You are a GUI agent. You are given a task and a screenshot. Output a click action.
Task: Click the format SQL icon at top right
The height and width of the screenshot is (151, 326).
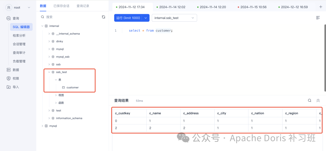[318, 18]
